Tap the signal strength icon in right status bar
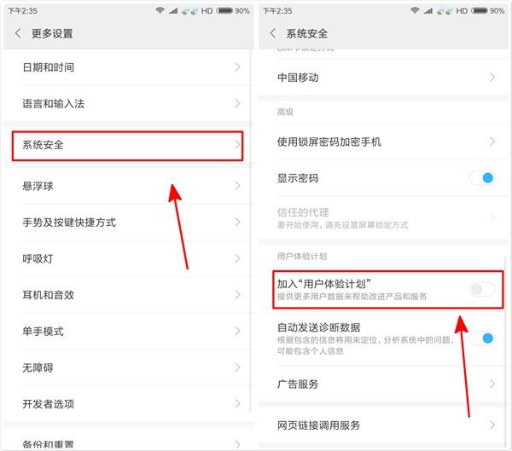This screenshot has height=451, width=512. click(x=428, y=11)
